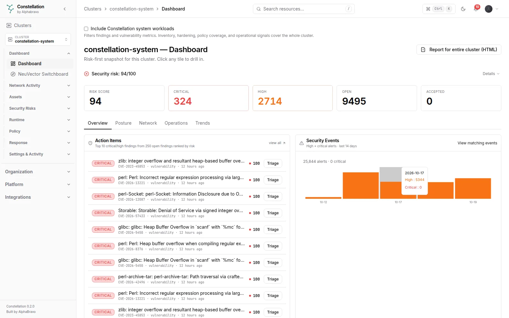Expand the Security Risks section

(x=40, y=108)
